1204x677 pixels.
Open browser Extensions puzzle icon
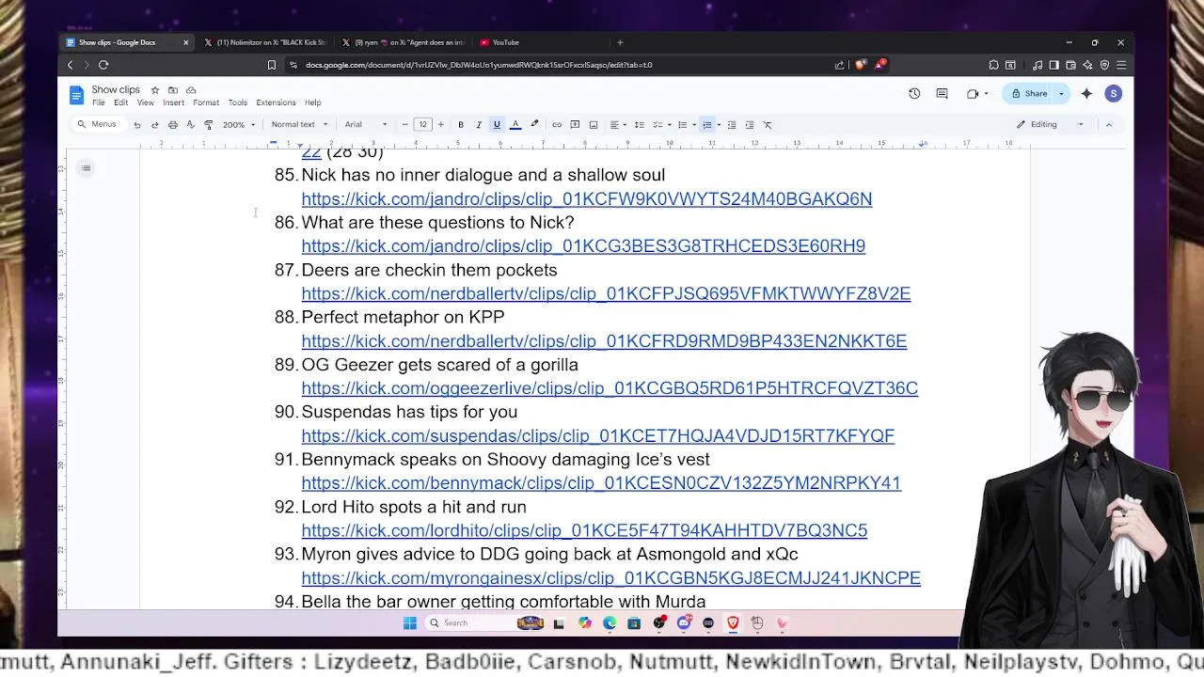click(994, 65)
